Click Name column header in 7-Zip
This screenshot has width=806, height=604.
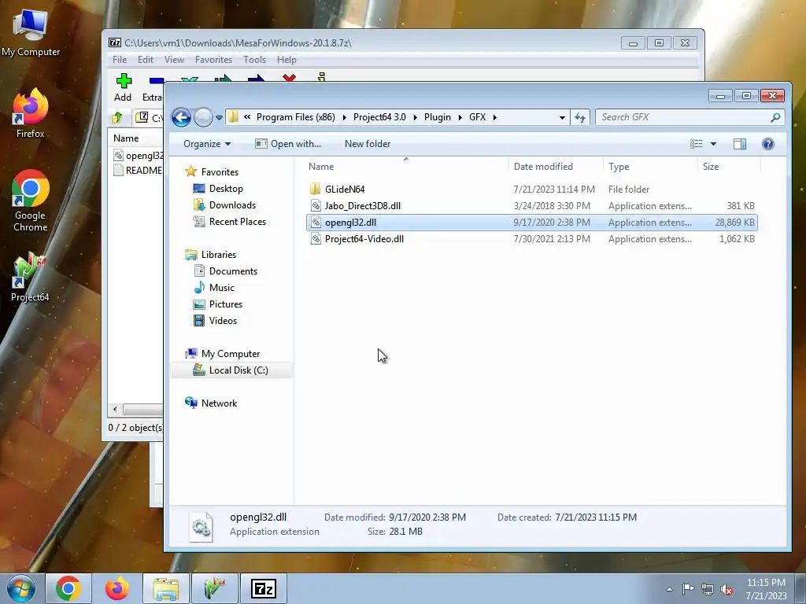[x=135, y=138]
